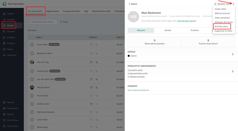
Task: Click the Filtre funnel icon
Action: pos(61,22)
